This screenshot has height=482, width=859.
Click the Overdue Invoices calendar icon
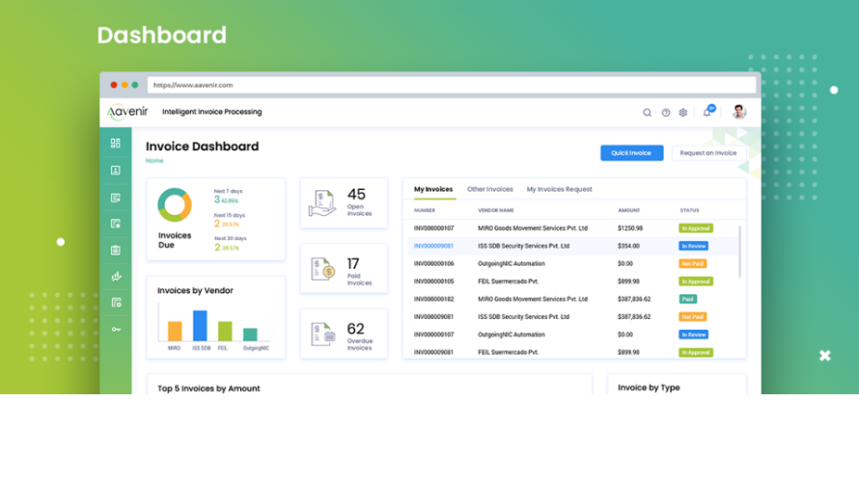(x=322, y=335)
